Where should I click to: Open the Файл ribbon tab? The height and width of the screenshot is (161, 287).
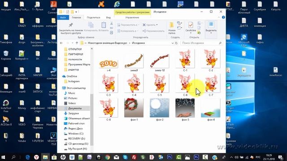point(63,17)
